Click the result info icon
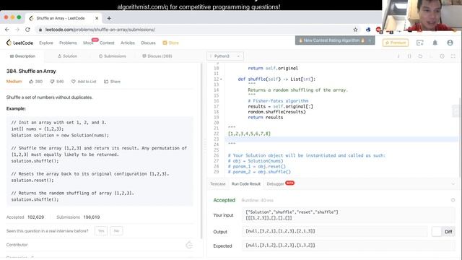Screen dimensions: 462x260 point(453,200)
